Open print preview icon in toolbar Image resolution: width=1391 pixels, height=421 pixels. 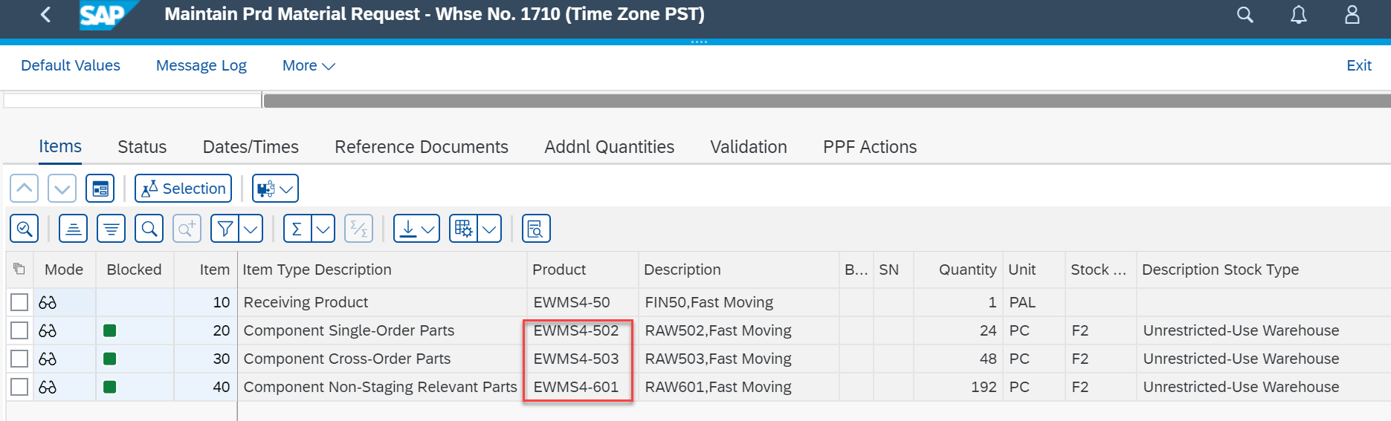[x=536, y=229]
